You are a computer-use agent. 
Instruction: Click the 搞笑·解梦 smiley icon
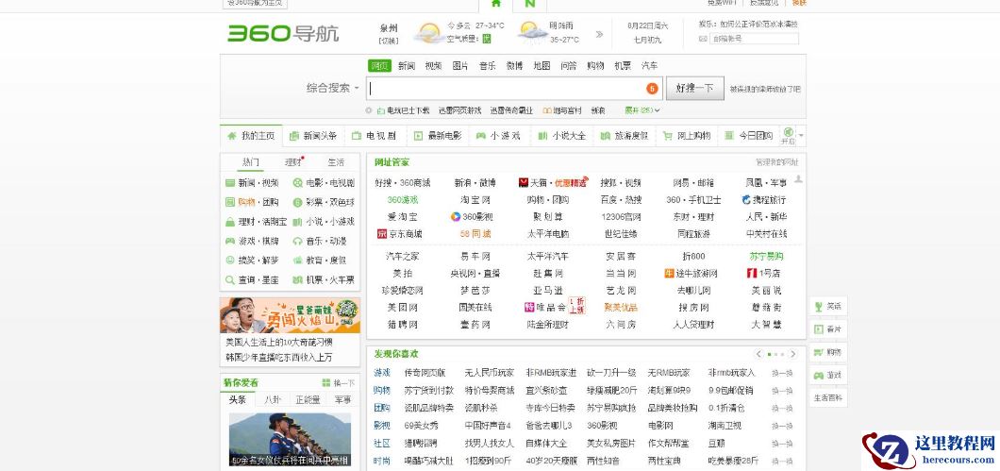230,261
